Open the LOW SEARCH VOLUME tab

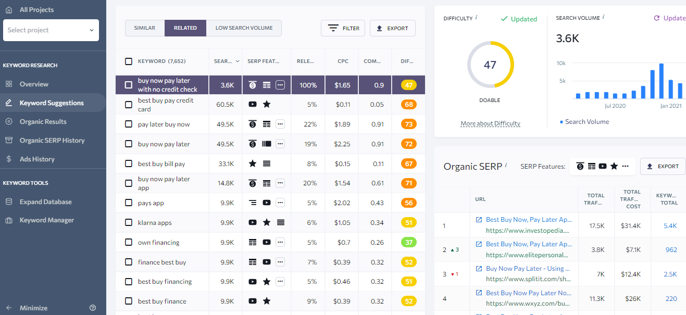pyautogui.click(x=244, y=28)
